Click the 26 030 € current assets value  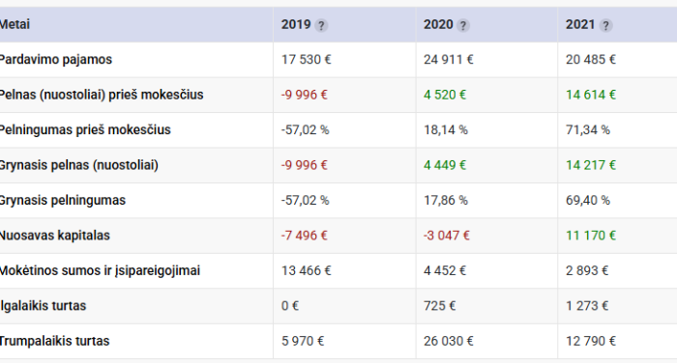click(x=448, y=341)
